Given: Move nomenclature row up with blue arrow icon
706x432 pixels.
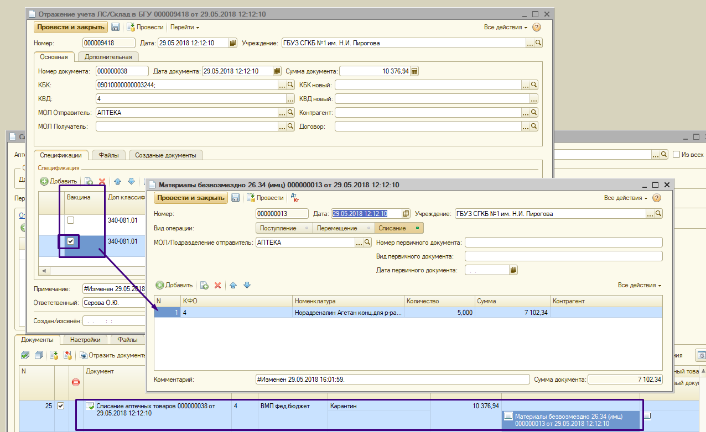Looking at the screenshot, I should tap(233, 285).
